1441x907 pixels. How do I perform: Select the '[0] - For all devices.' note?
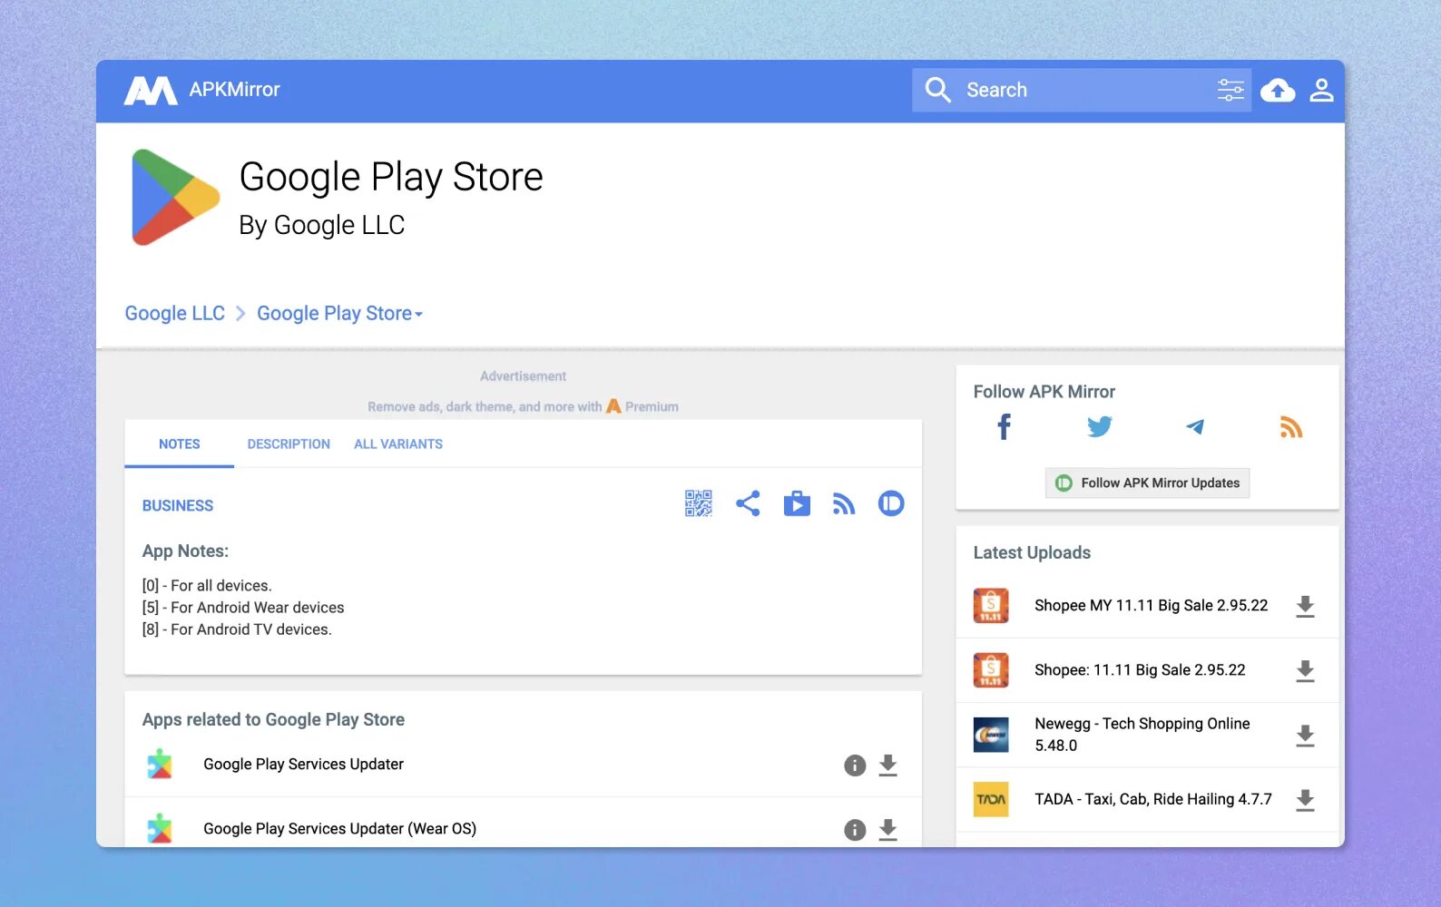point(207,585)
